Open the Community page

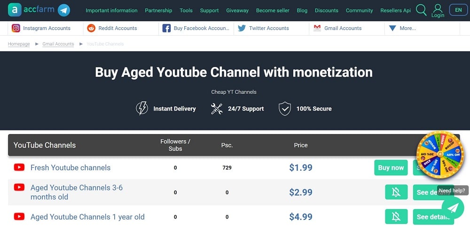click(360, 10)
